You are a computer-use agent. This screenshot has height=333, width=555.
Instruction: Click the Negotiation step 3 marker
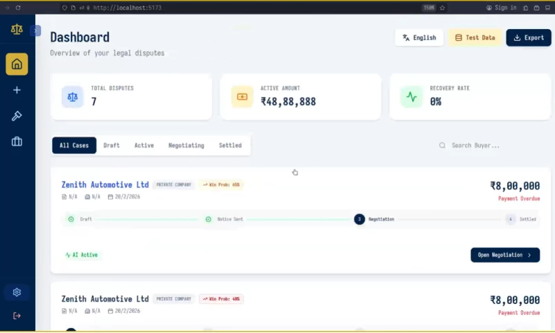359,219
